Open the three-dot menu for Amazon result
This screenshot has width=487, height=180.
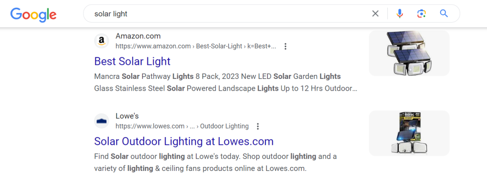tap(285, 46)
